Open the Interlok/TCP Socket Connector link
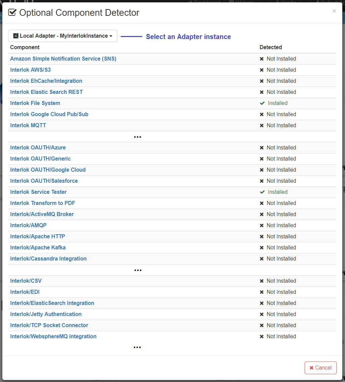 click(x=49, y=325)
